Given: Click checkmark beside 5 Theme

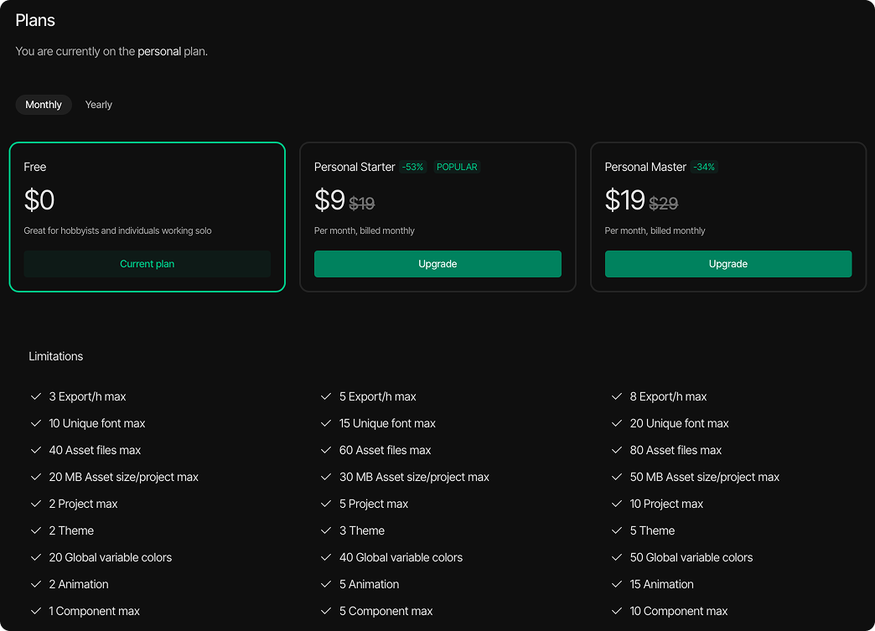Looking at the screenshot, I should point(618,530).
